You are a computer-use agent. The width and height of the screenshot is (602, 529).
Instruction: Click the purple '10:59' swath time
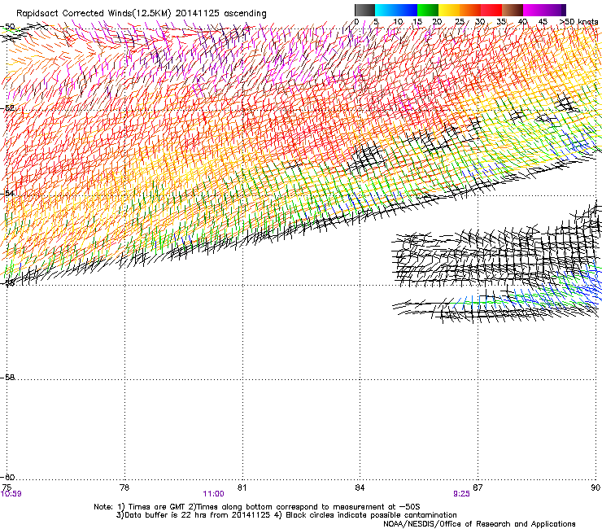(11, 494)
